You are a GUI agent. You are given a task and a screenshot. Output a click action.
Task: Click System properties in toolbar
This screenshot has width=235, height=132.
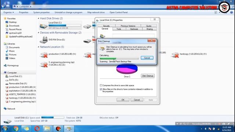tap(41, 12)
